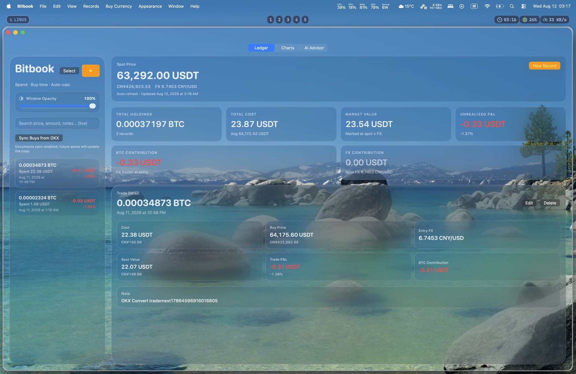Click the OKX Convert note text

coord(169,301)
